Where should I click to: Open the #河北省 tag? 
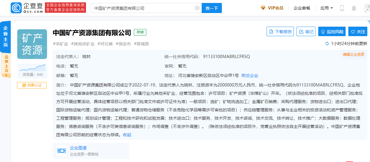coord(105,44)
